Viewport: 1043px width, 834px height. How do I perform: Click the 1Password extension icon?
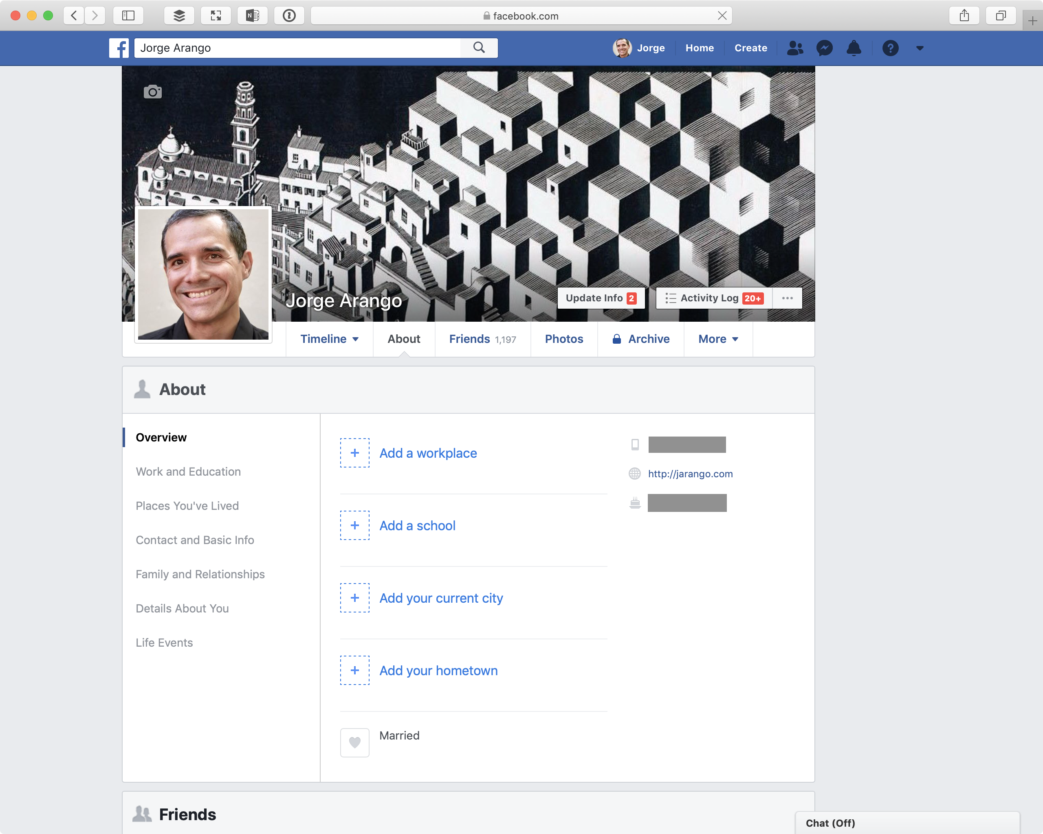[289, 15]
